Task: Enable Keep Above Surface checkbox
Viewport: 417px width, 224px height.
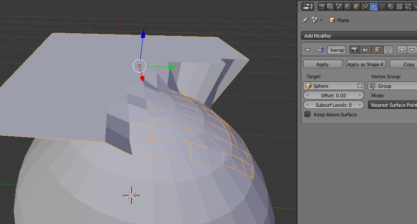Action: 307,115
